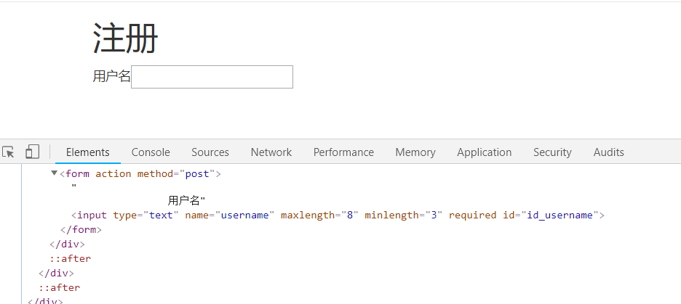
Task: Click the id_username attribute value
Action: [x=559, y=215]
